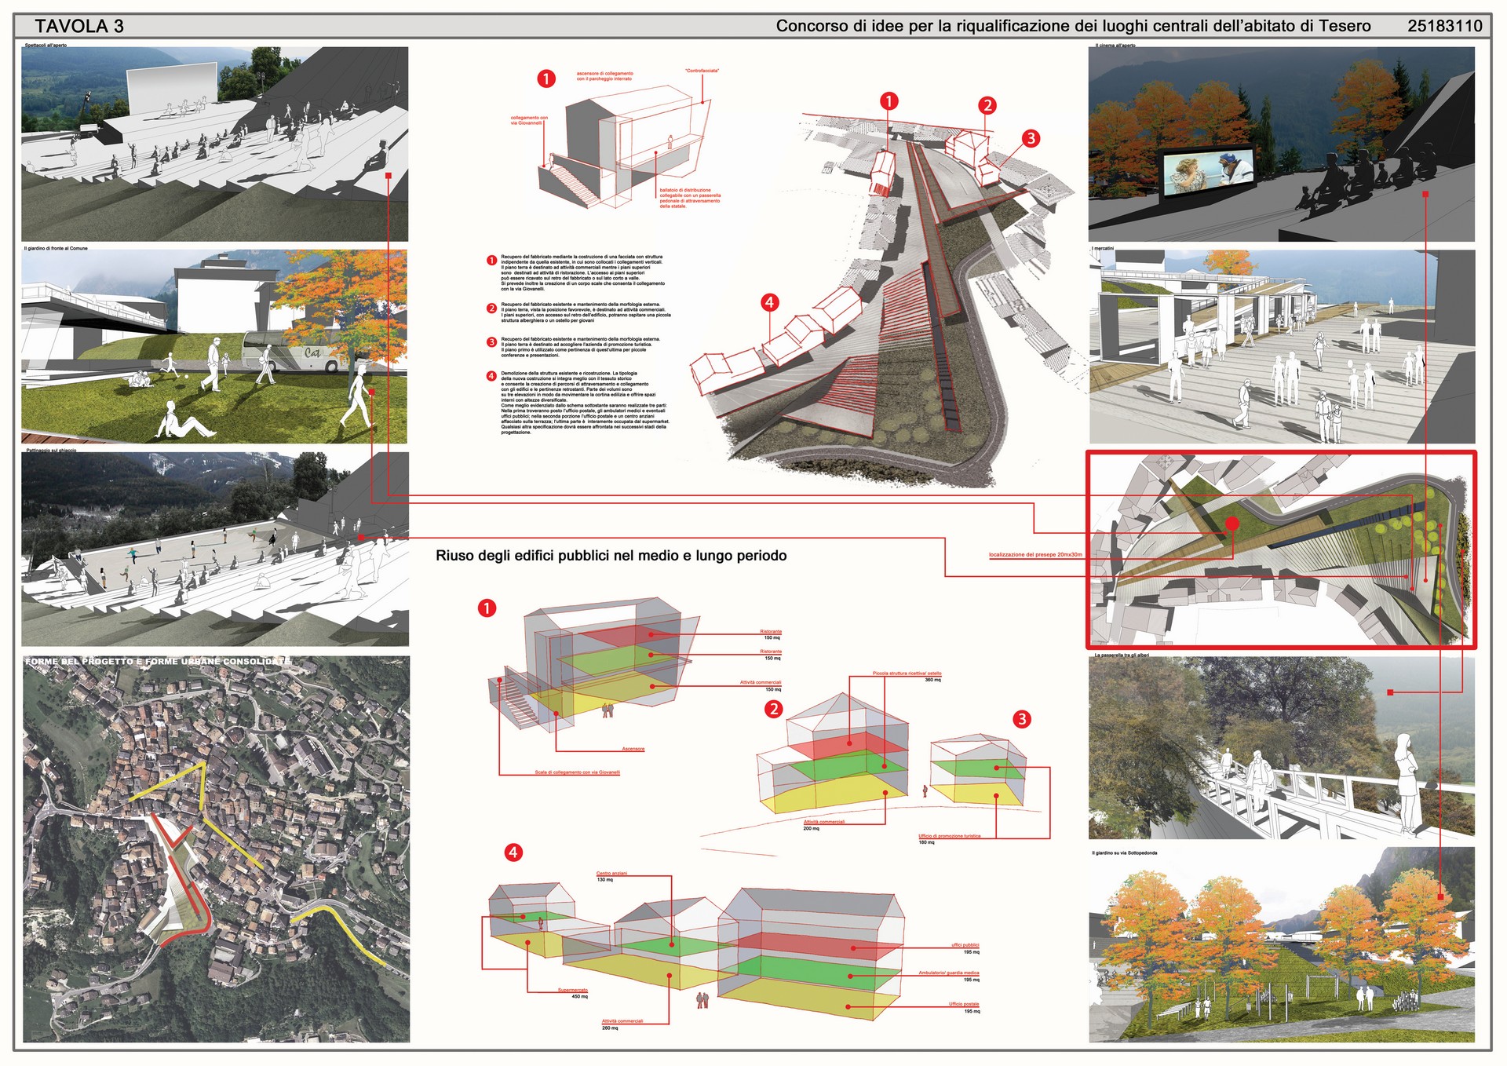
Task: Open the La passerella tra gli alberi image
Action: (x=1281, y=748)
